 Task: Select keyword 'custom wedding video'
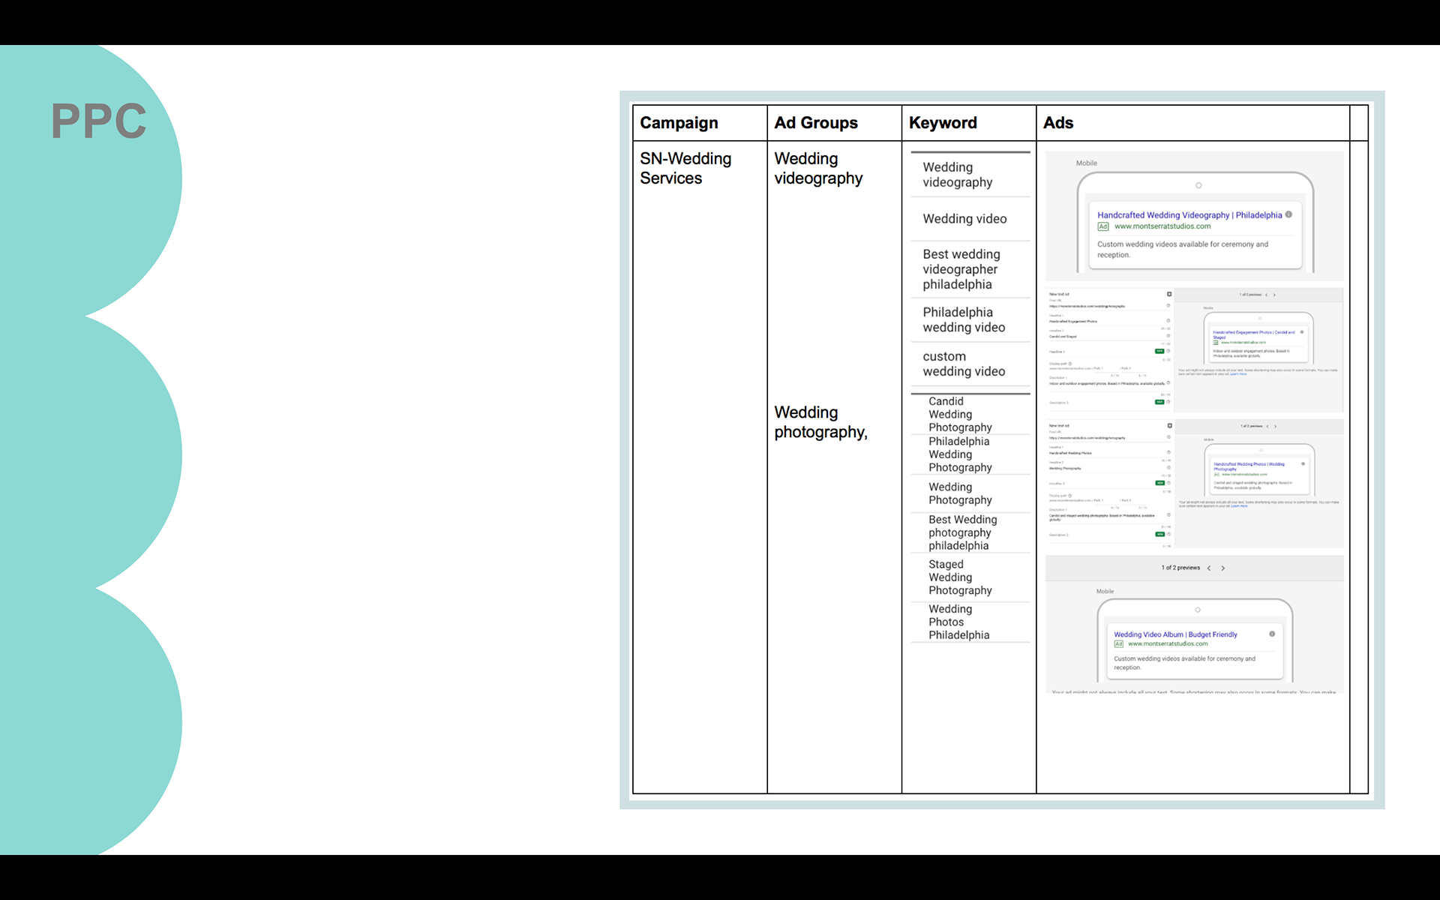964,364
